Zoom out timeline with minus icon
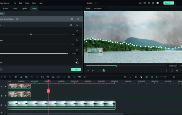This screenshot has width=182, height=115. click(x=157, y=77)
